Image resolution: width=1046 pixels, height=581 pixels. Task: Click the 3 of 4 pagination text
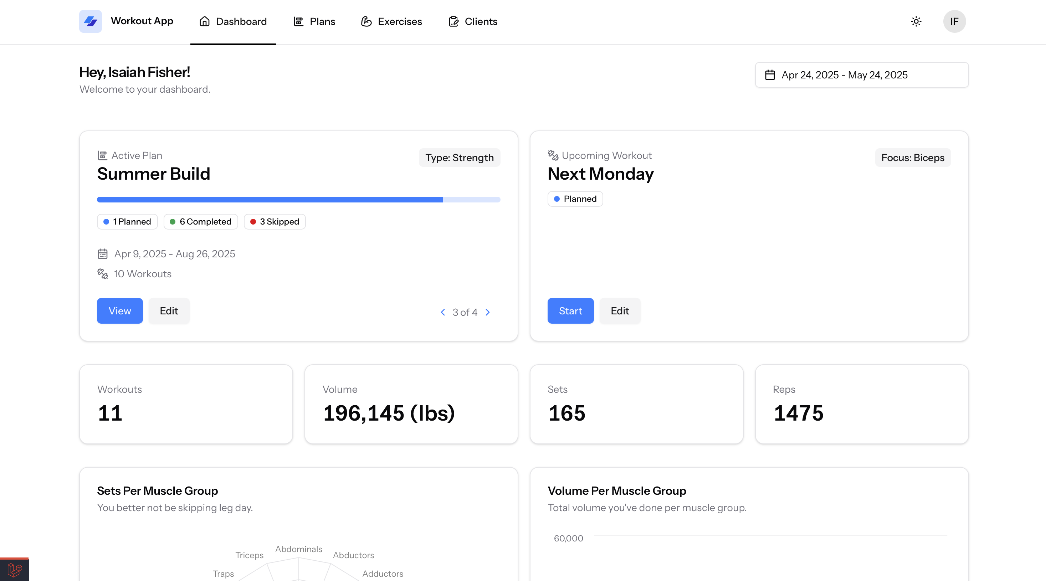[465, 312]
